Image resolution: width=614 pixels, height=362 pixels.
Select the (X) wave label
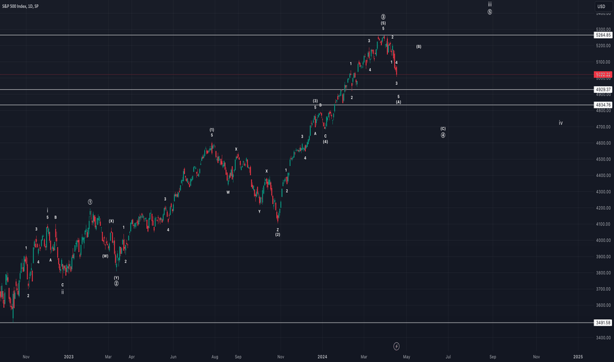point(111,221)
